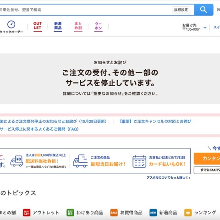Open the 詳細設定 search options
The width and height of the screenshot is (220, 220).
pos(181,10)
